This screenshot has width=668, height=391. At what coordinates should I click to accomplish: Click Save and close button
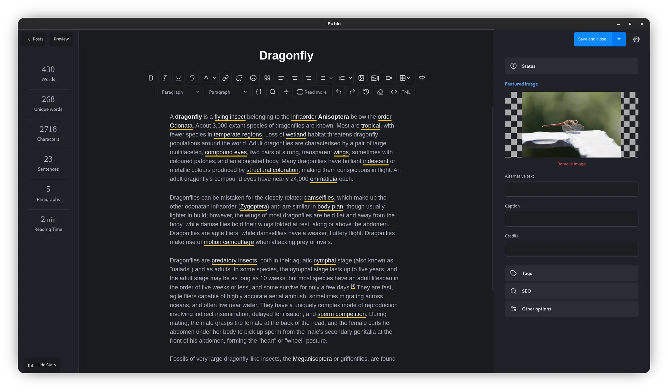click(x=593, y=39)
